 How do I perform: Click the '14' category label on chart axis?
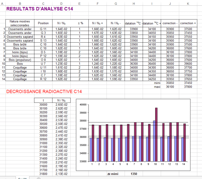tap(183, 164)
